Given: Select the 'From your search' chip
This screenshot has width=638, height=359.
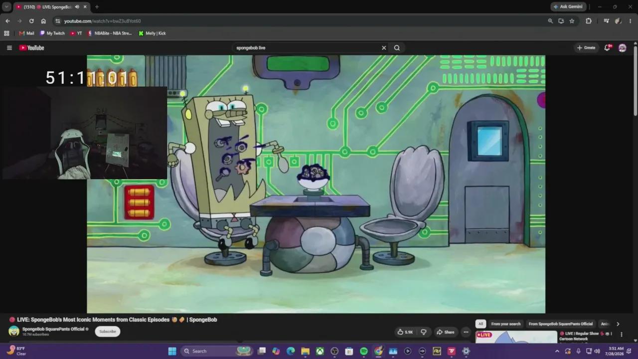Looking at the screenshot, I should [506, 324].
